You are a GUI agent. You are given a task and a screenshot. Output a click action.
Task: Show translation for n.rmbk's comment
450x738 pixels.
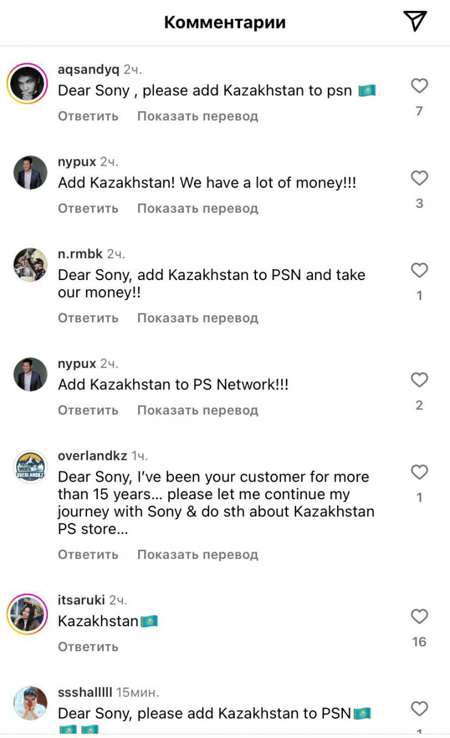(x=198, y=318)
